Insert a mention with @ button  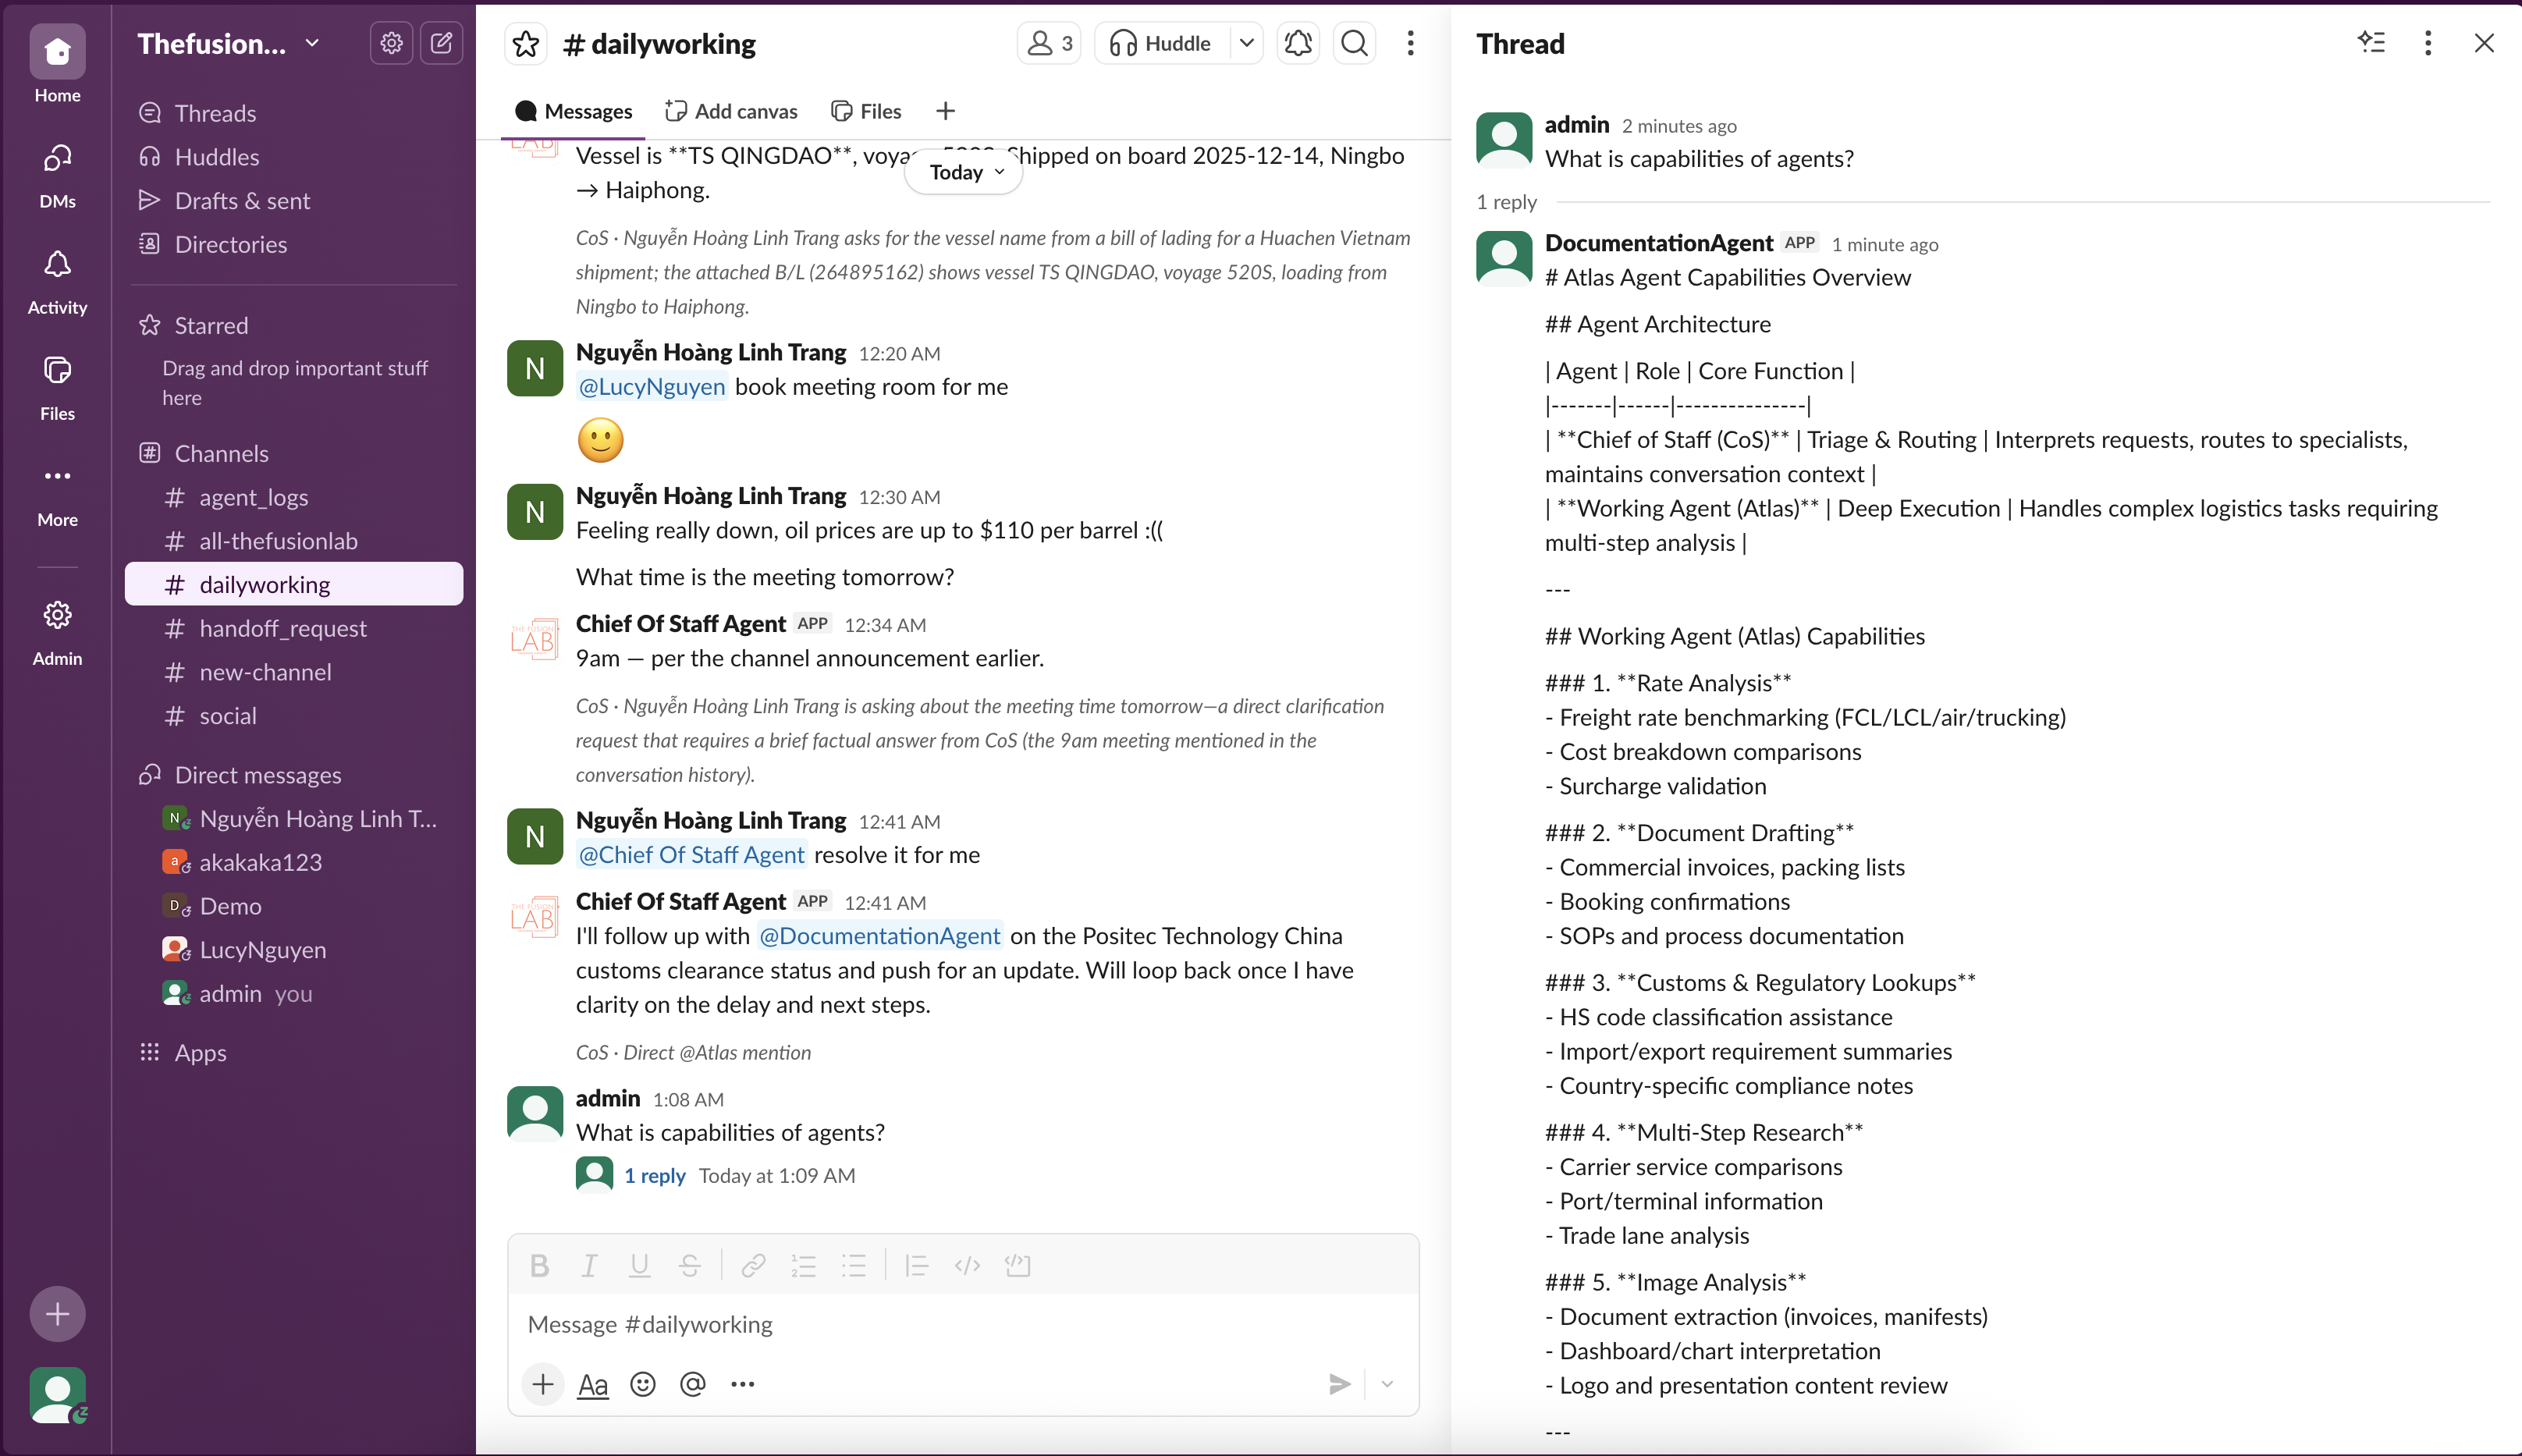tap(692, 1384)
